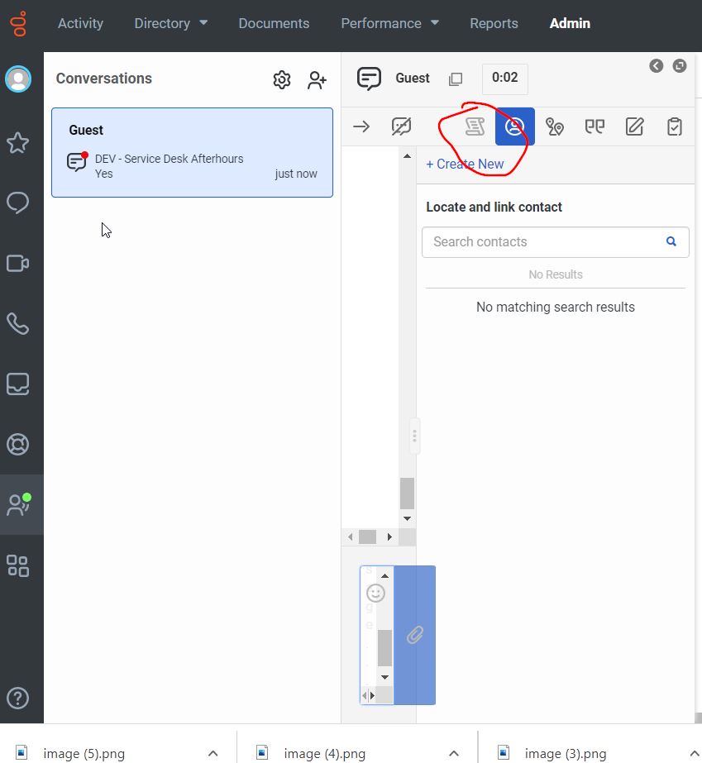The width and height of the screenshot is (702, 763).
Task: Collapse panel with left chevron circle
Action: (x=656, y=65)
